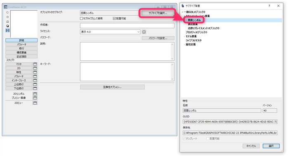Click inside the 説明 text area

126,51
